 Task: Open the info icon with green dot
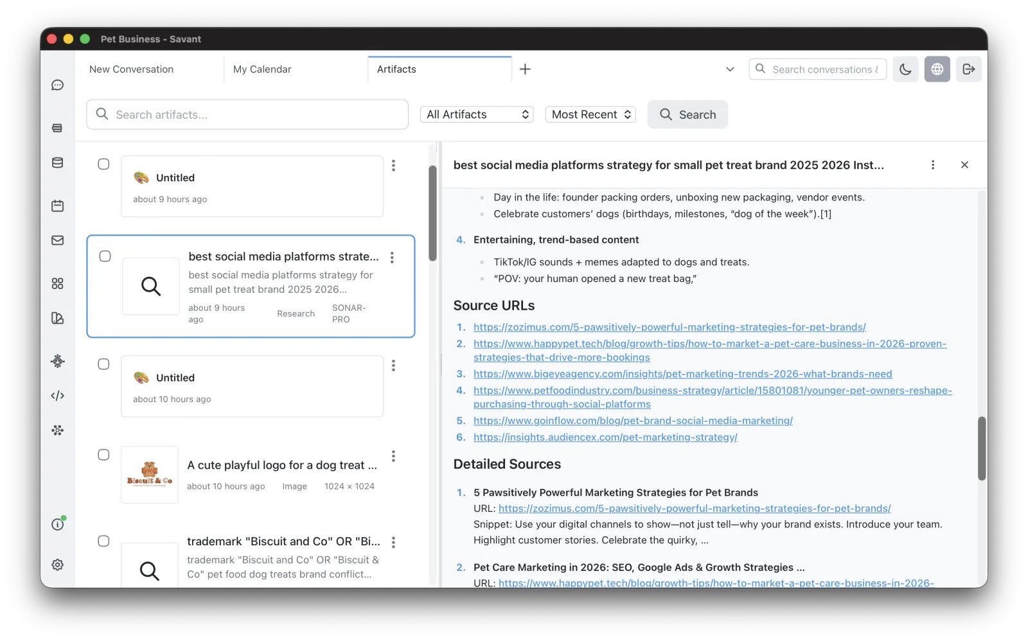[x=58, y=524]
